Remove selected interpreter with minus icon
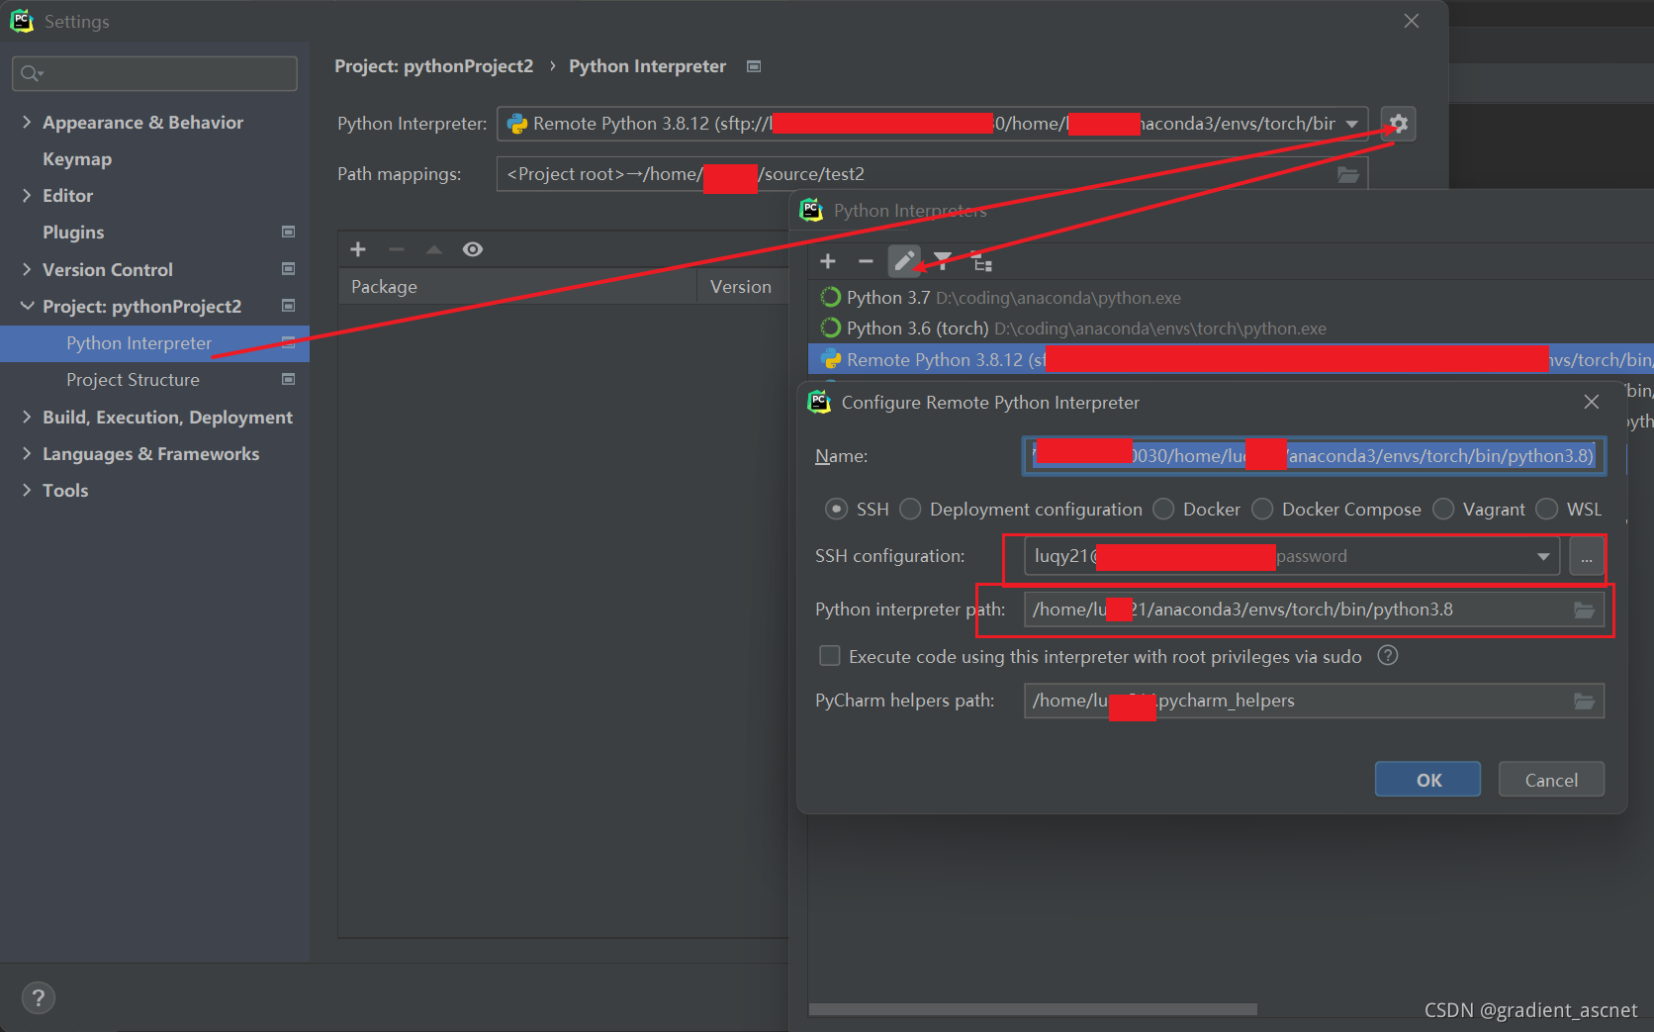The image size is (1654, 1032). 866,261
